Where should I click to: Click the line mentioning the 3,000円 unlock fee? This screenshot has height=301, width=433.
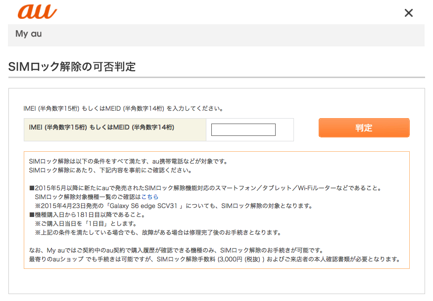(x=215, y=259)
